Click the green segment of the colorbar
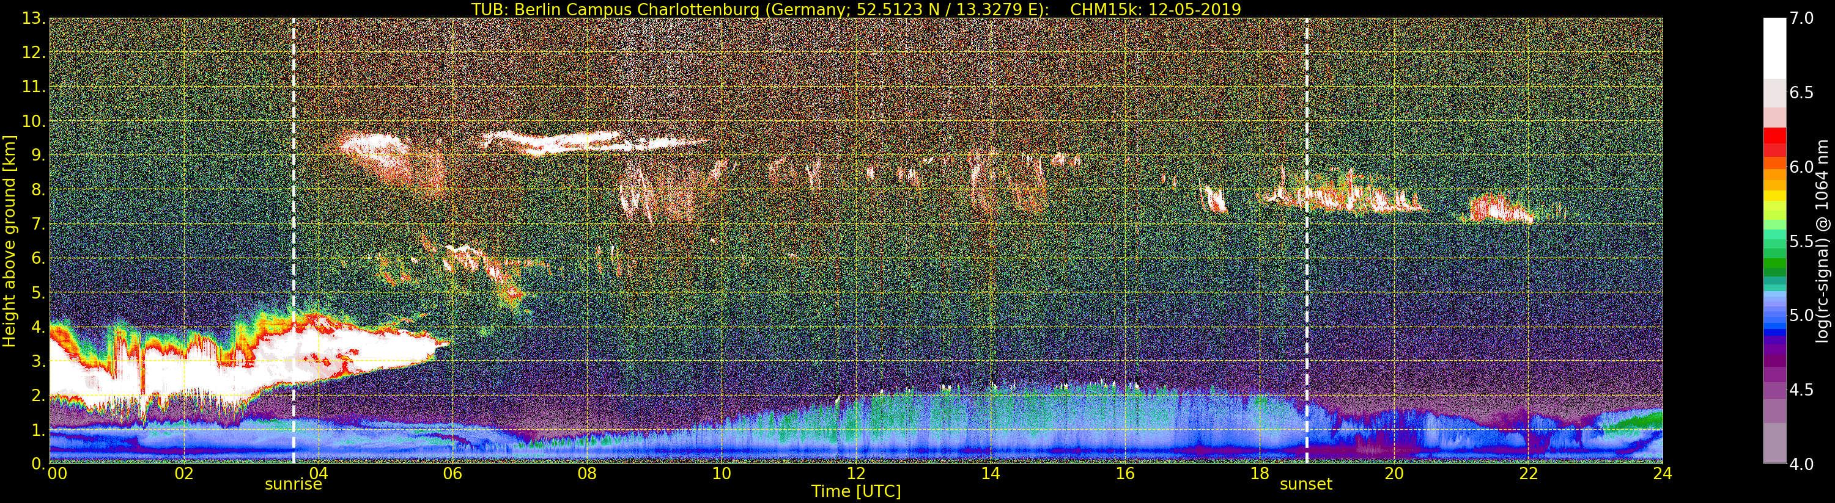1835x503 pixels. pyautogui.click(x=1774, y=263)
